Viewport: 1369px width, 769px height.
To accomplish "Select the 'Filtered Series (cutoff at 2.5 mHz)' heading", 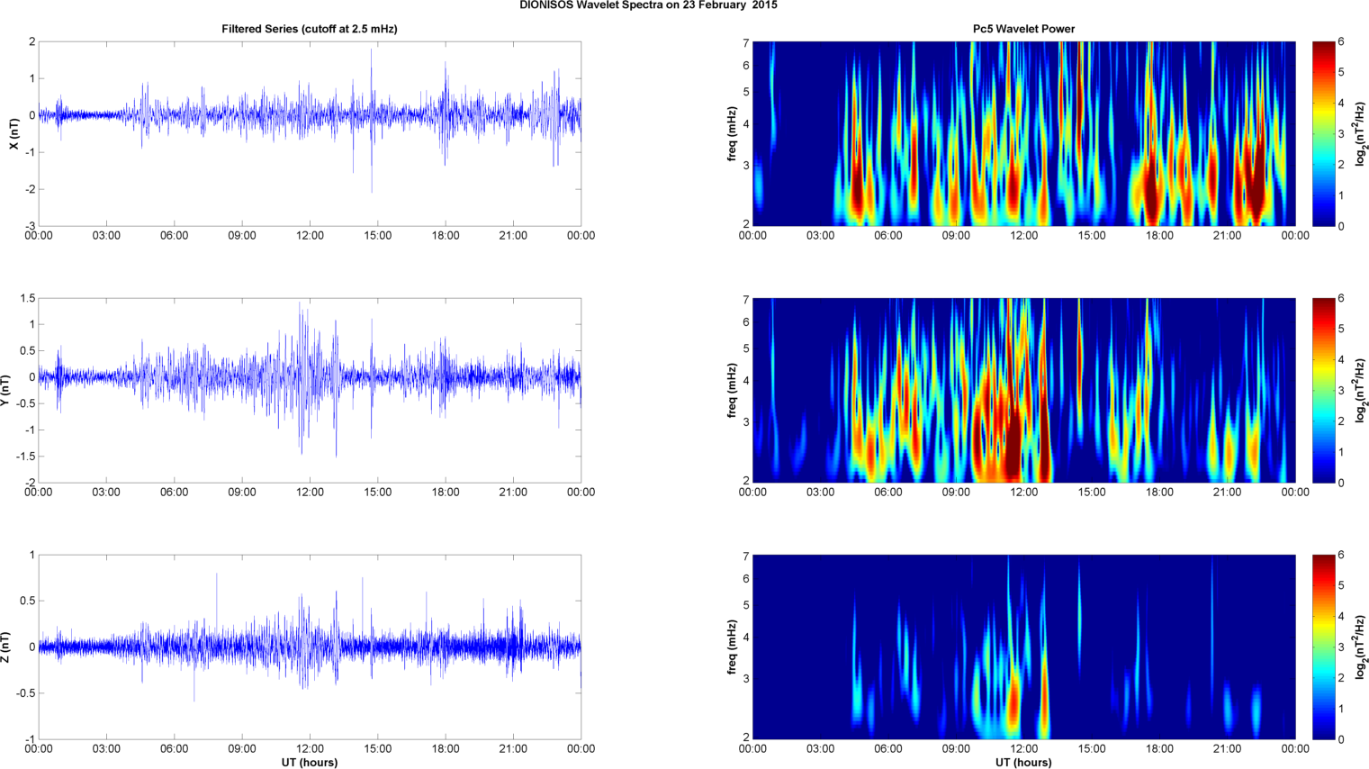I will tap(310, 29).
